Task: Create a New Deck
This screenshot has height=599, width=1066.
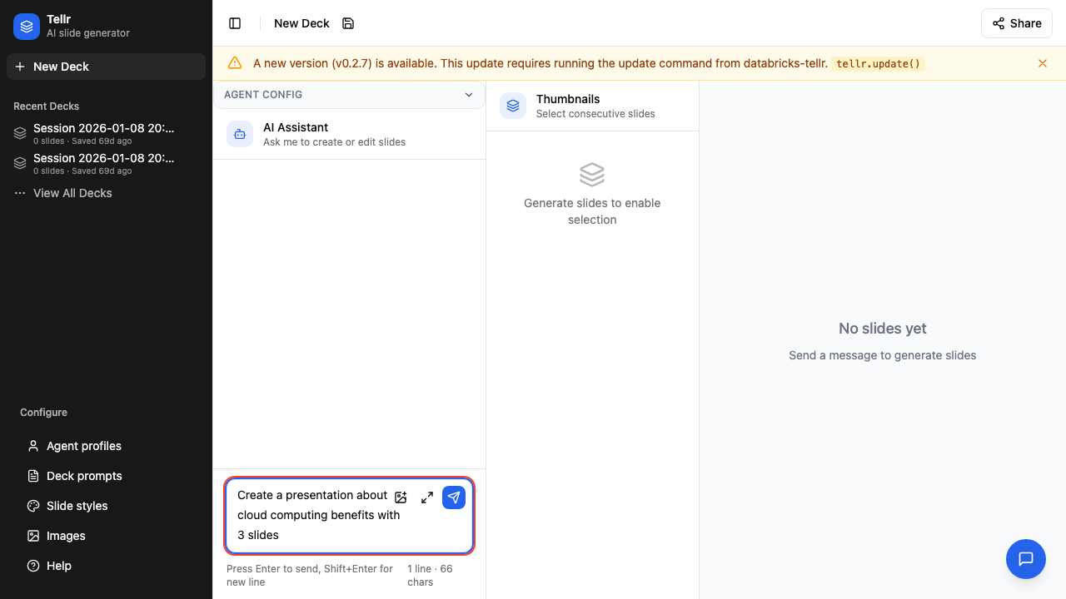Action: point(106,67)
